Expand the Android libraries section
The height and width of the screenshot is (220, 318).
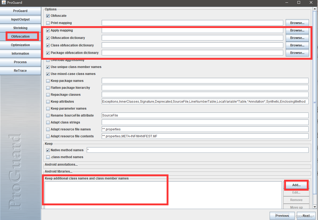click(x=59, y=171)
